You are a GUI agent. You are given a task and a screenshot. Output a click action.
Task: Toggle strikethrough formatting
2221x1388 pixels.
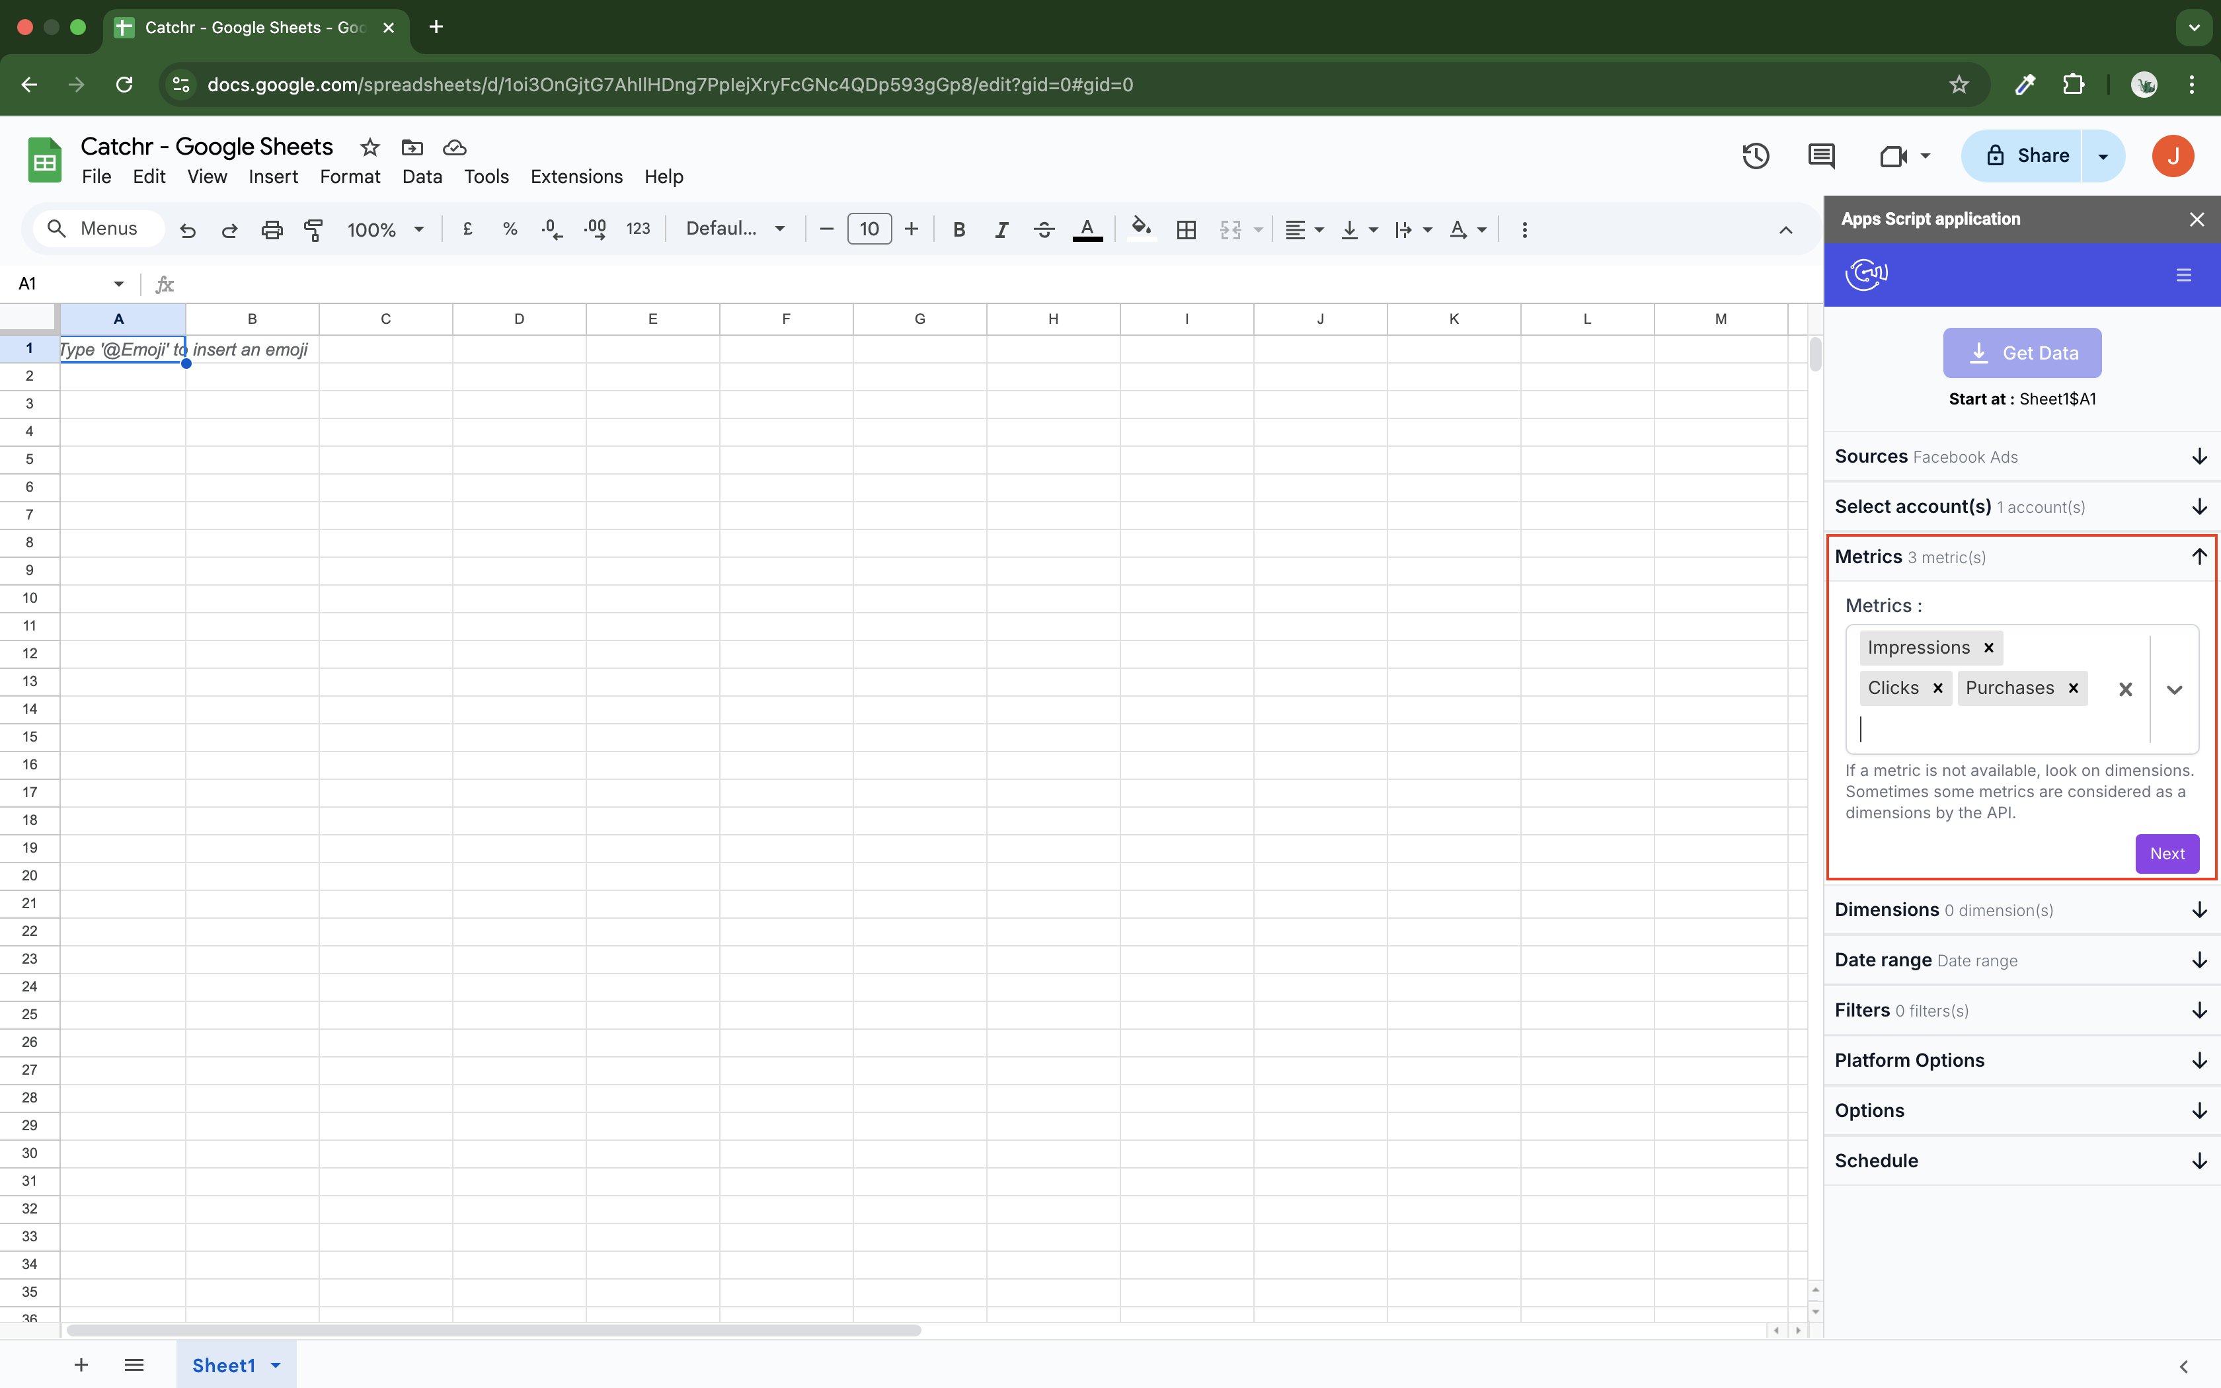click(1044, 229)
